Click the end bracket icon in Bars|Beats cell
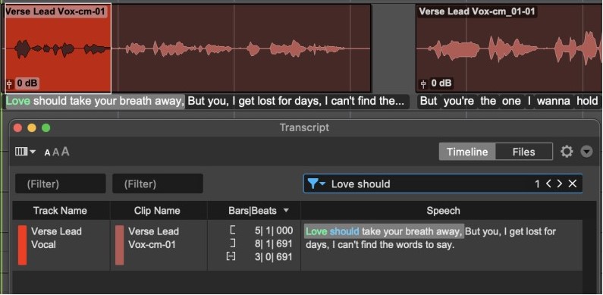 [x=232, y=244]
